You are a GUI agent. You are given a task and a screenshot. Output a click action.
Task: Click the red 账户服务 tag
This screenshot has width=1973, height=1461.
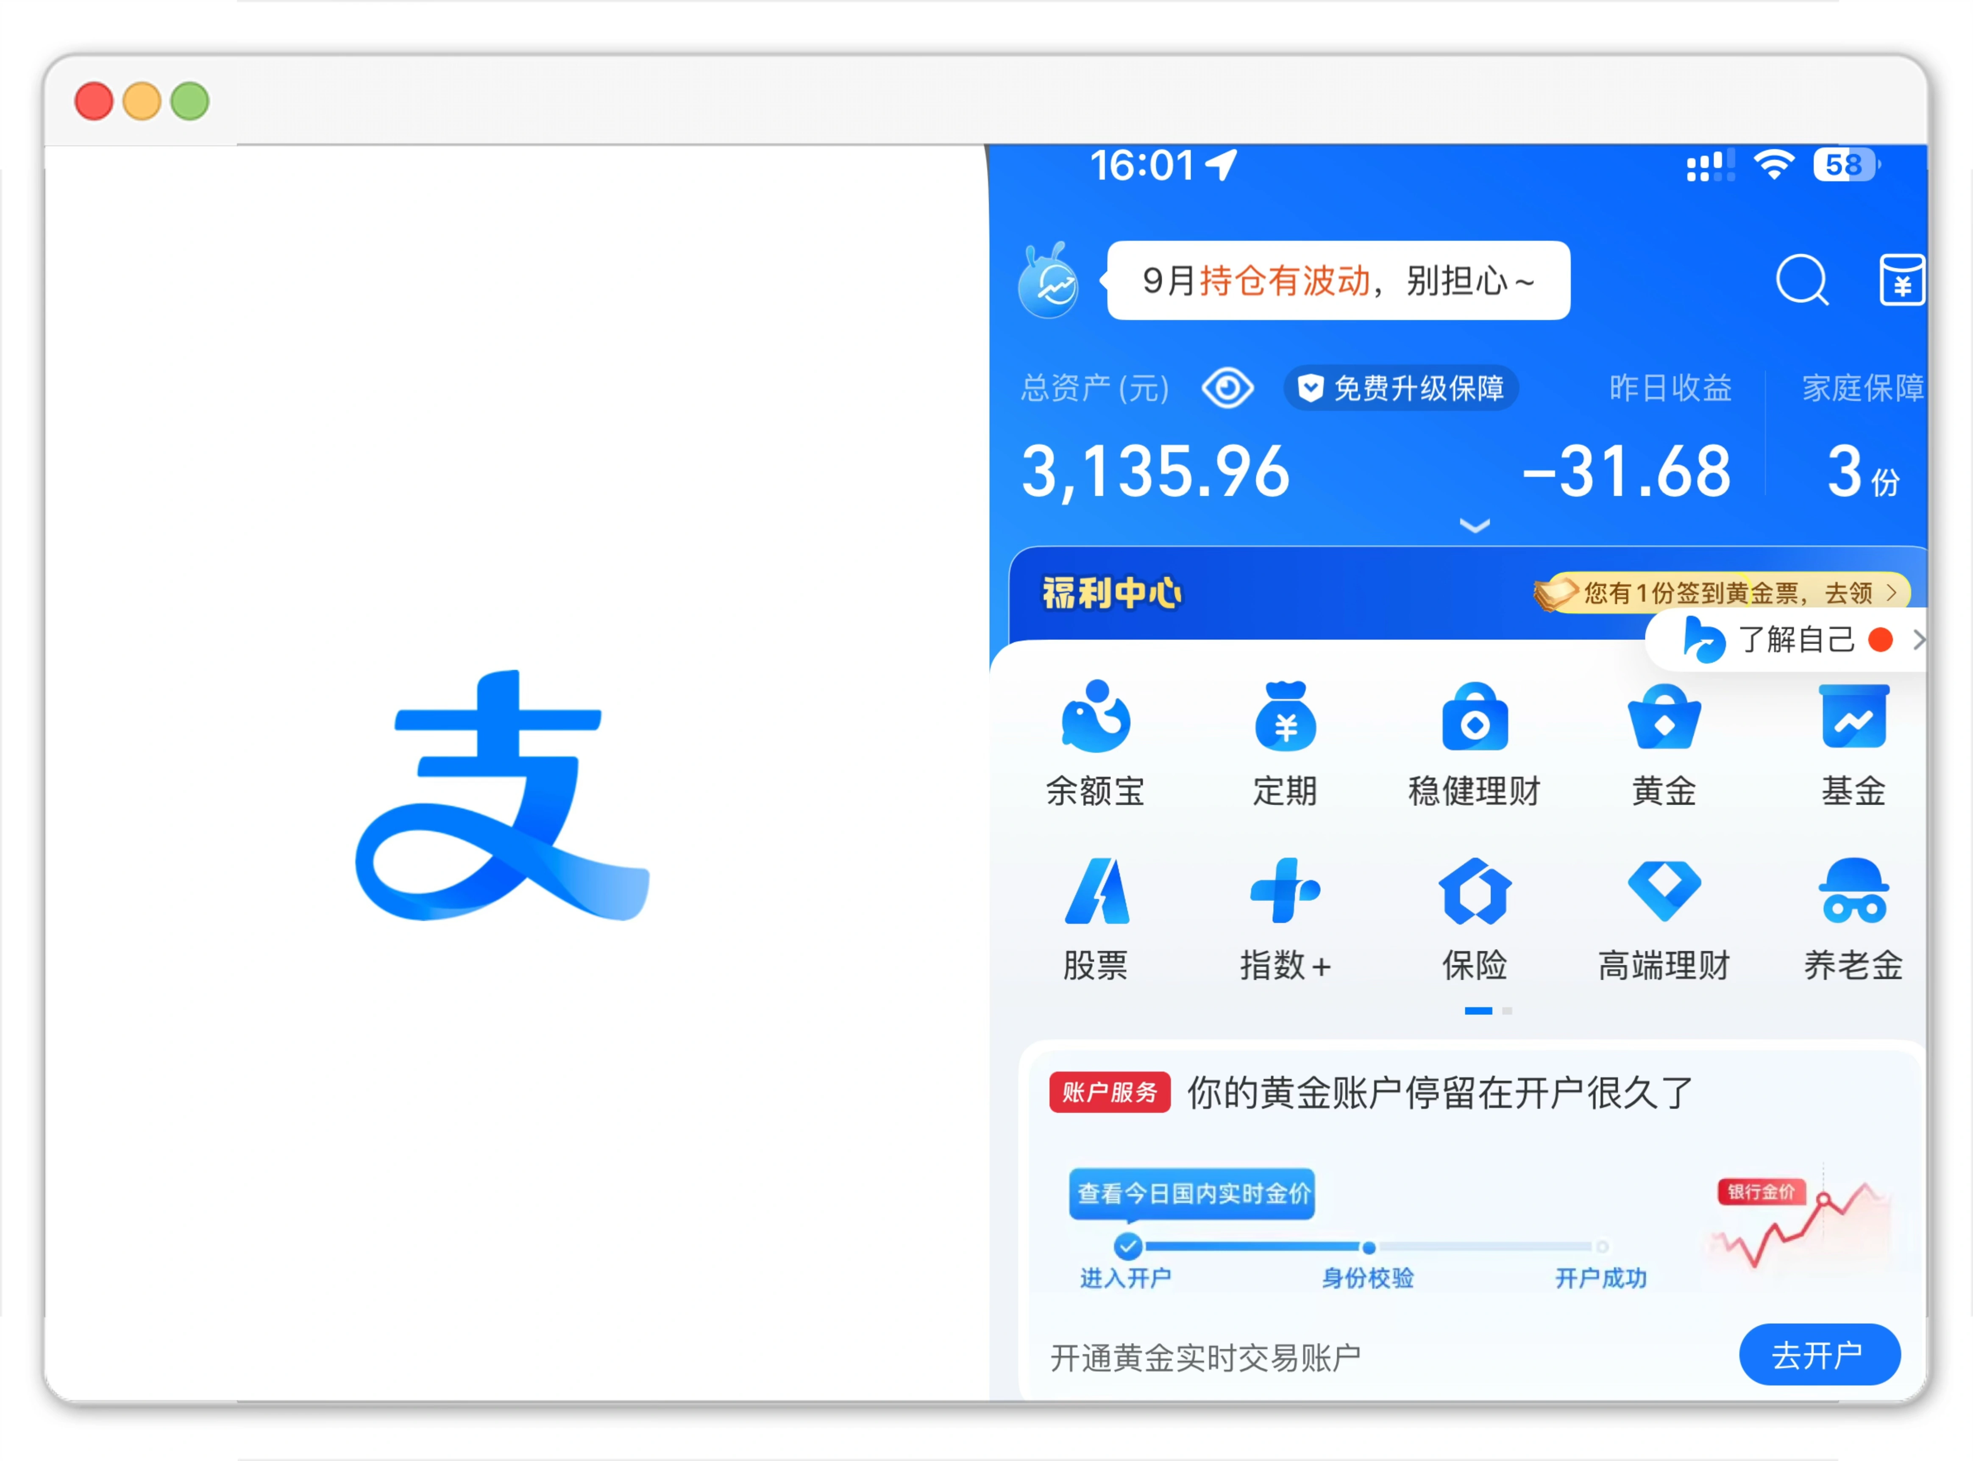(x=1110, y=1092)
